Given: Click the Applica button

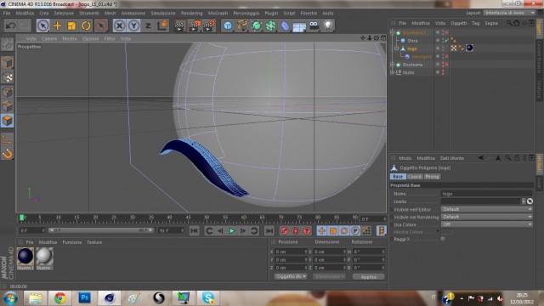Looking at the screenshot, I should pos(368,277).
